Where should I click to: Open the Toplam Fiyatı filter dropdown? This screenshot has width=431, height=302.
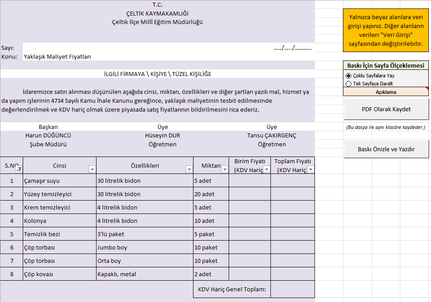[x=310, y=169]
